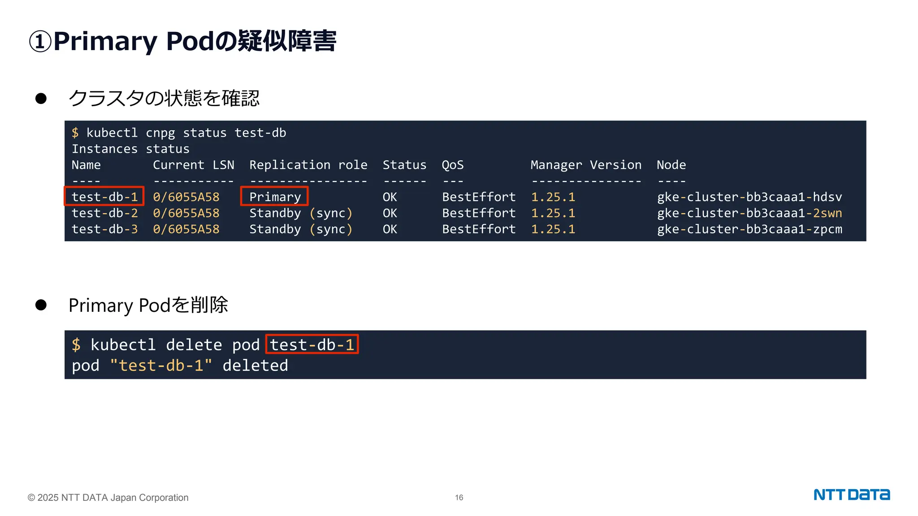
Task: Click the pod deleted output line
Action: (180, 365)
